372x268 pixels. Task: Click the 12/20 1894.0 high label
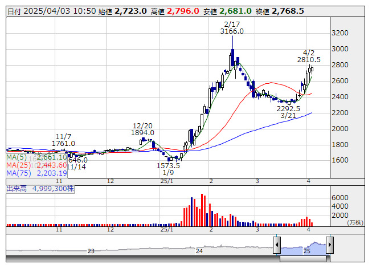(x=142, y=129)
